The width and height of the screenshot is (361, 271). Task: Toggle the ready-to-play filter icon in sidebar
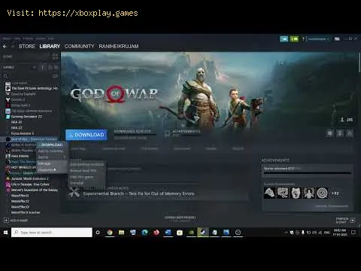[56, 67]
